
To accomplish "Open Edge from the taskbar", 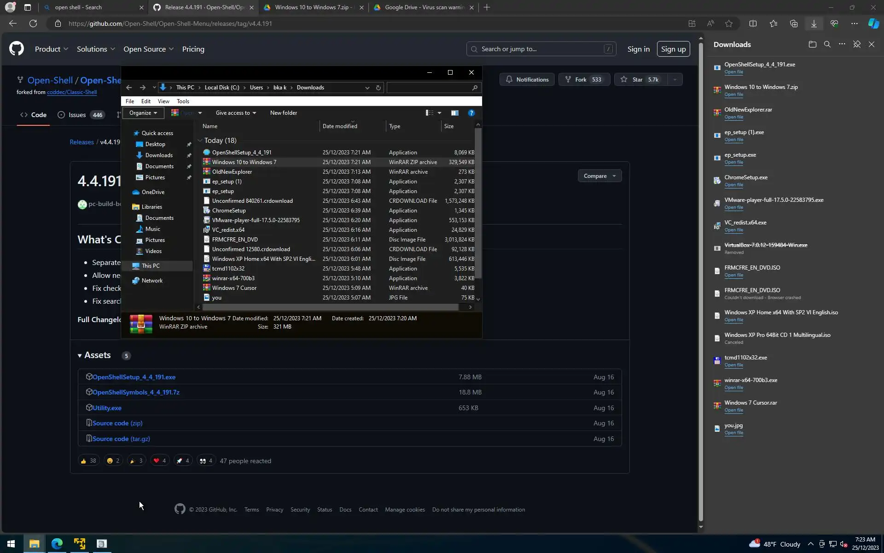I will pos(57,544).
